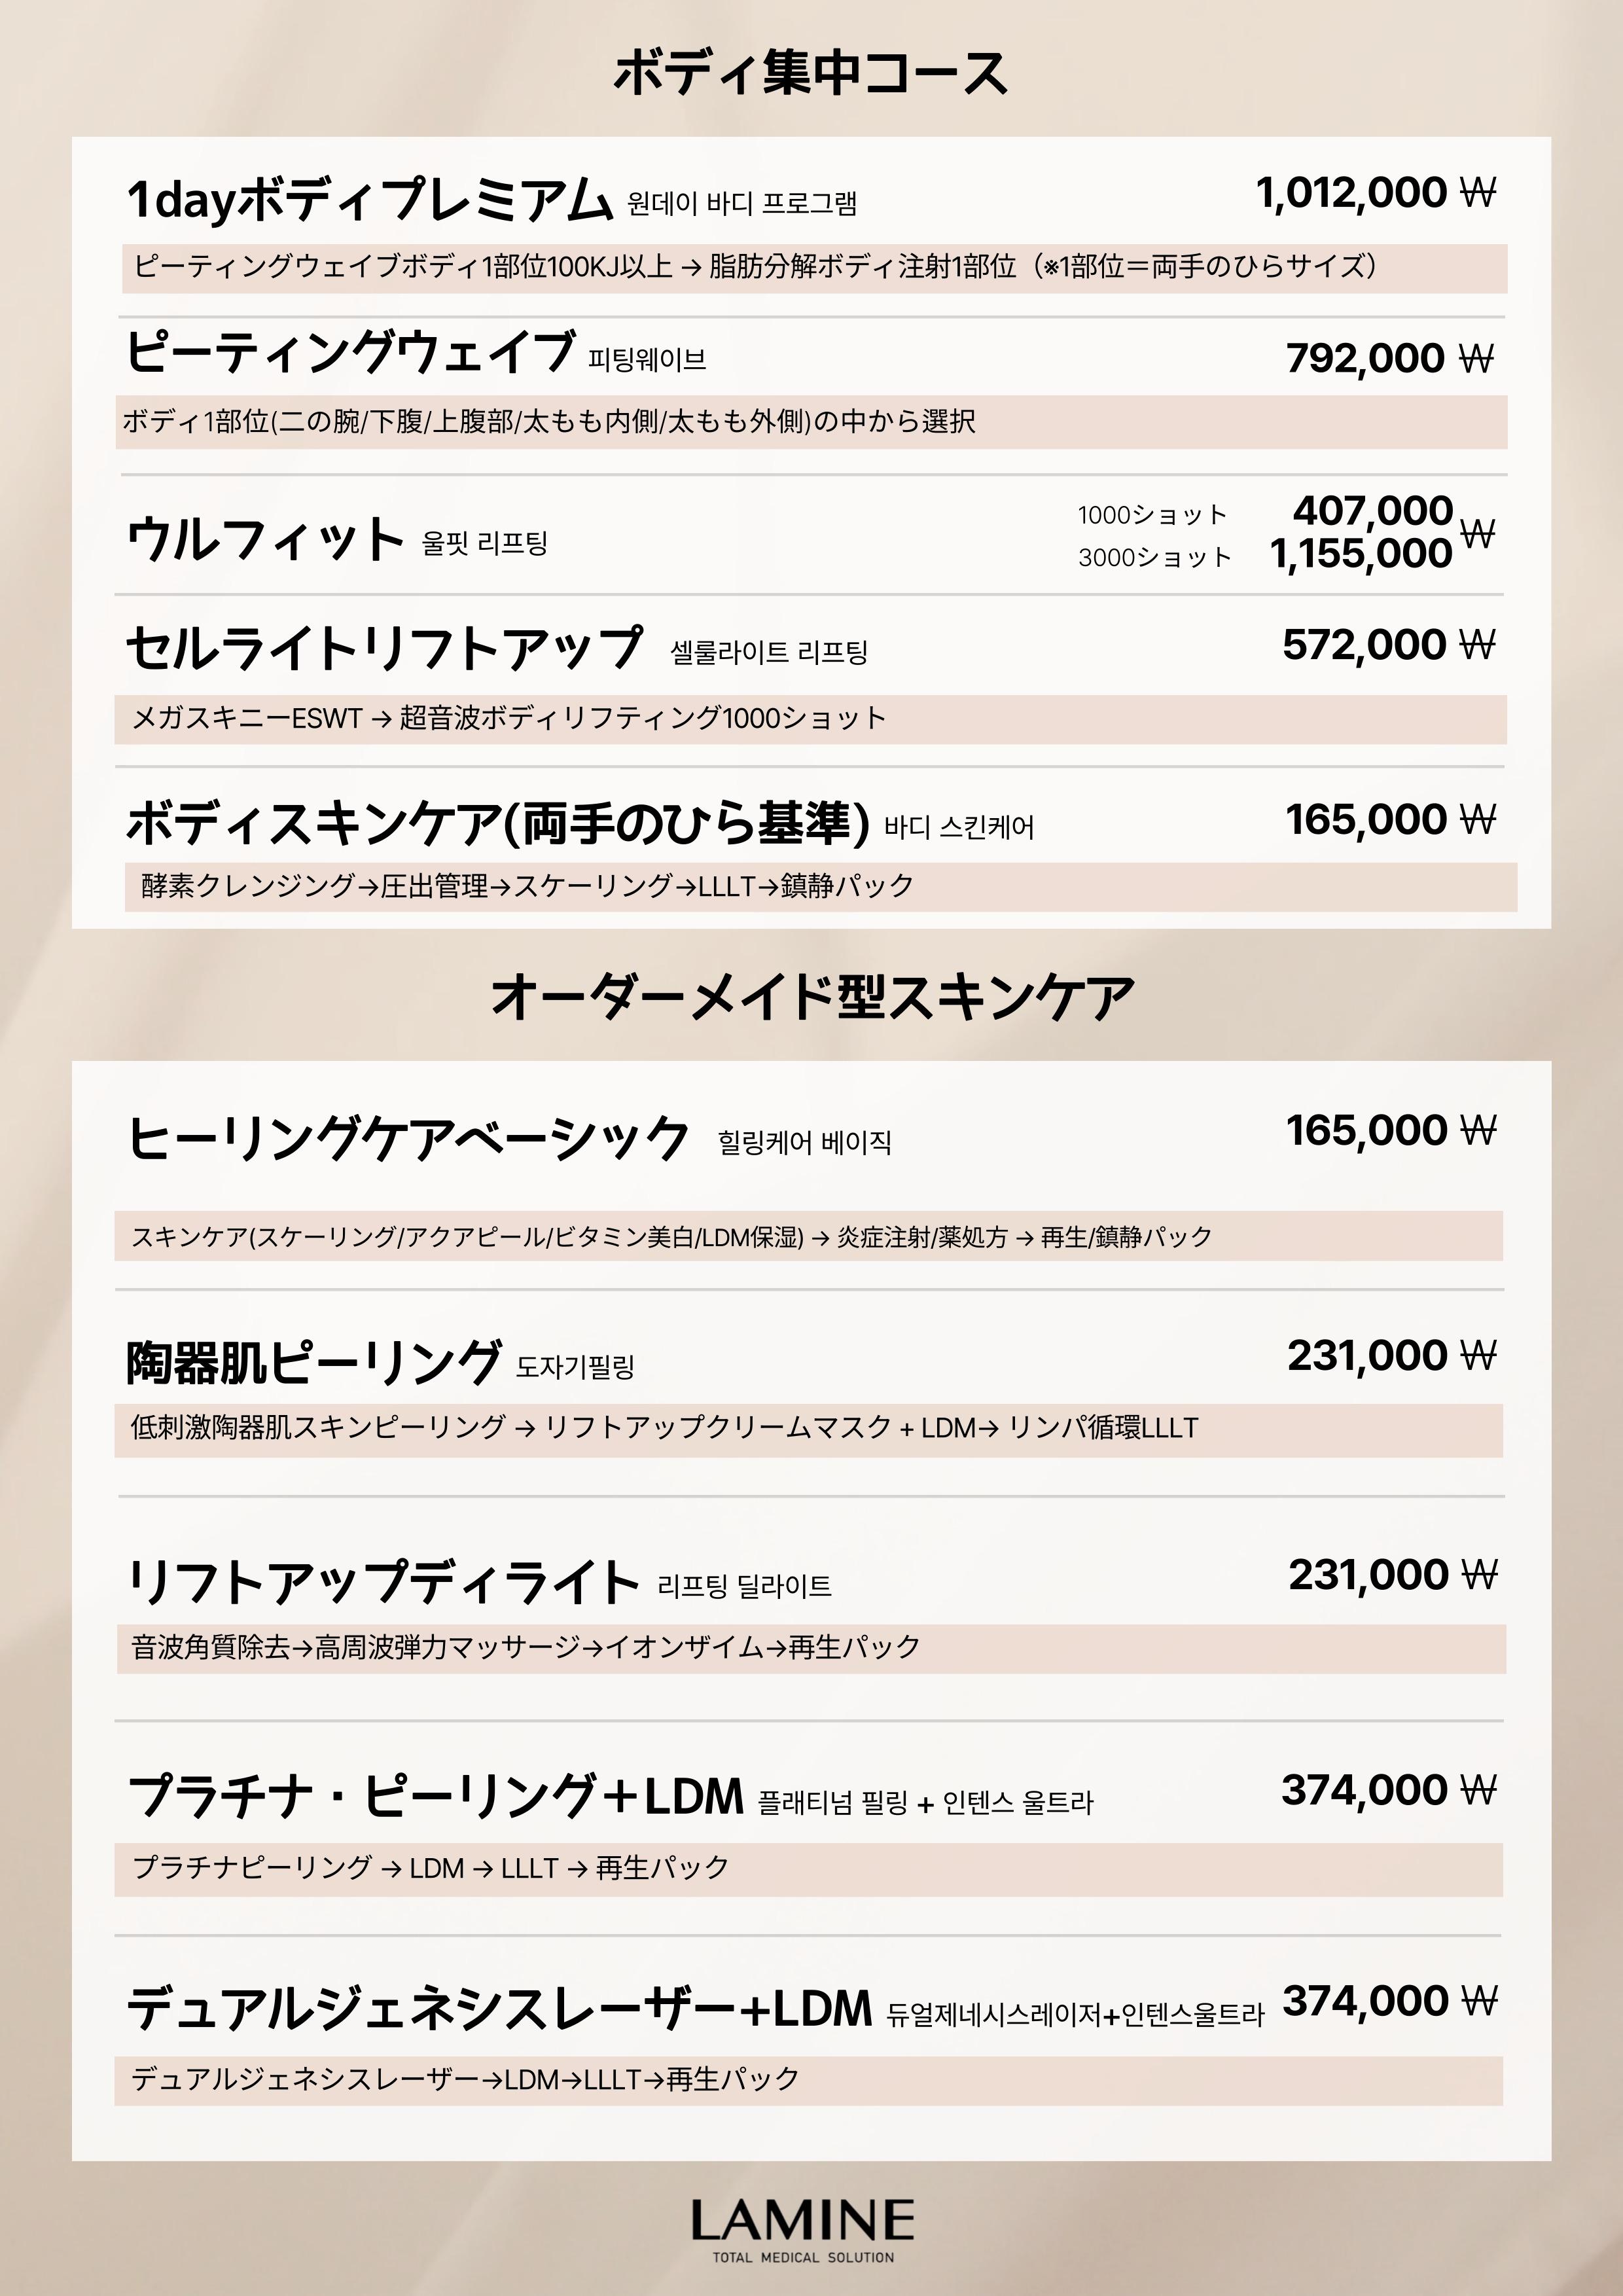Select the セルライトリフトアップ treatment title
This screenshot has width=1623, height=2296.
tap(384, 648)
